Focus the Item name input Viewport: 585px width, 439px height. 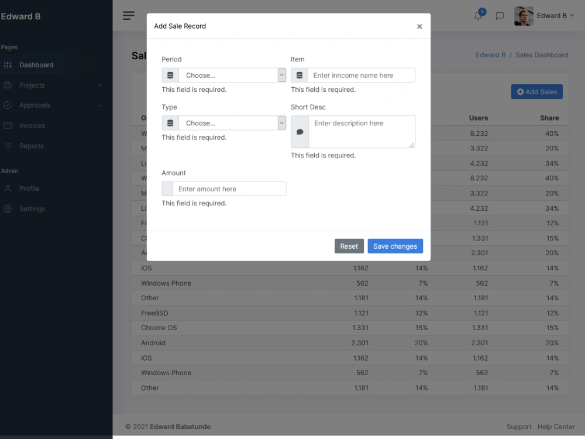(x=361, y=75)
